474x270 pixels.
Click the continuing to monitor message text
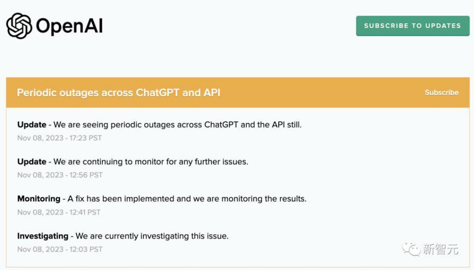coord(151,162)
